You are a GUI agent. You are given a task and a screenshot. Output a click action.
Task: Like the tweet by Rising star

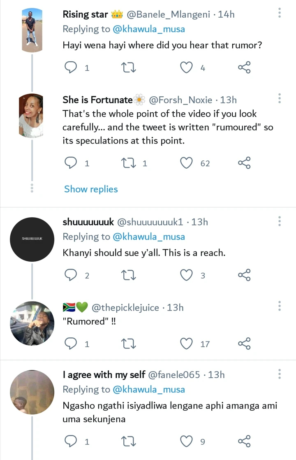(x=186, y=67)
